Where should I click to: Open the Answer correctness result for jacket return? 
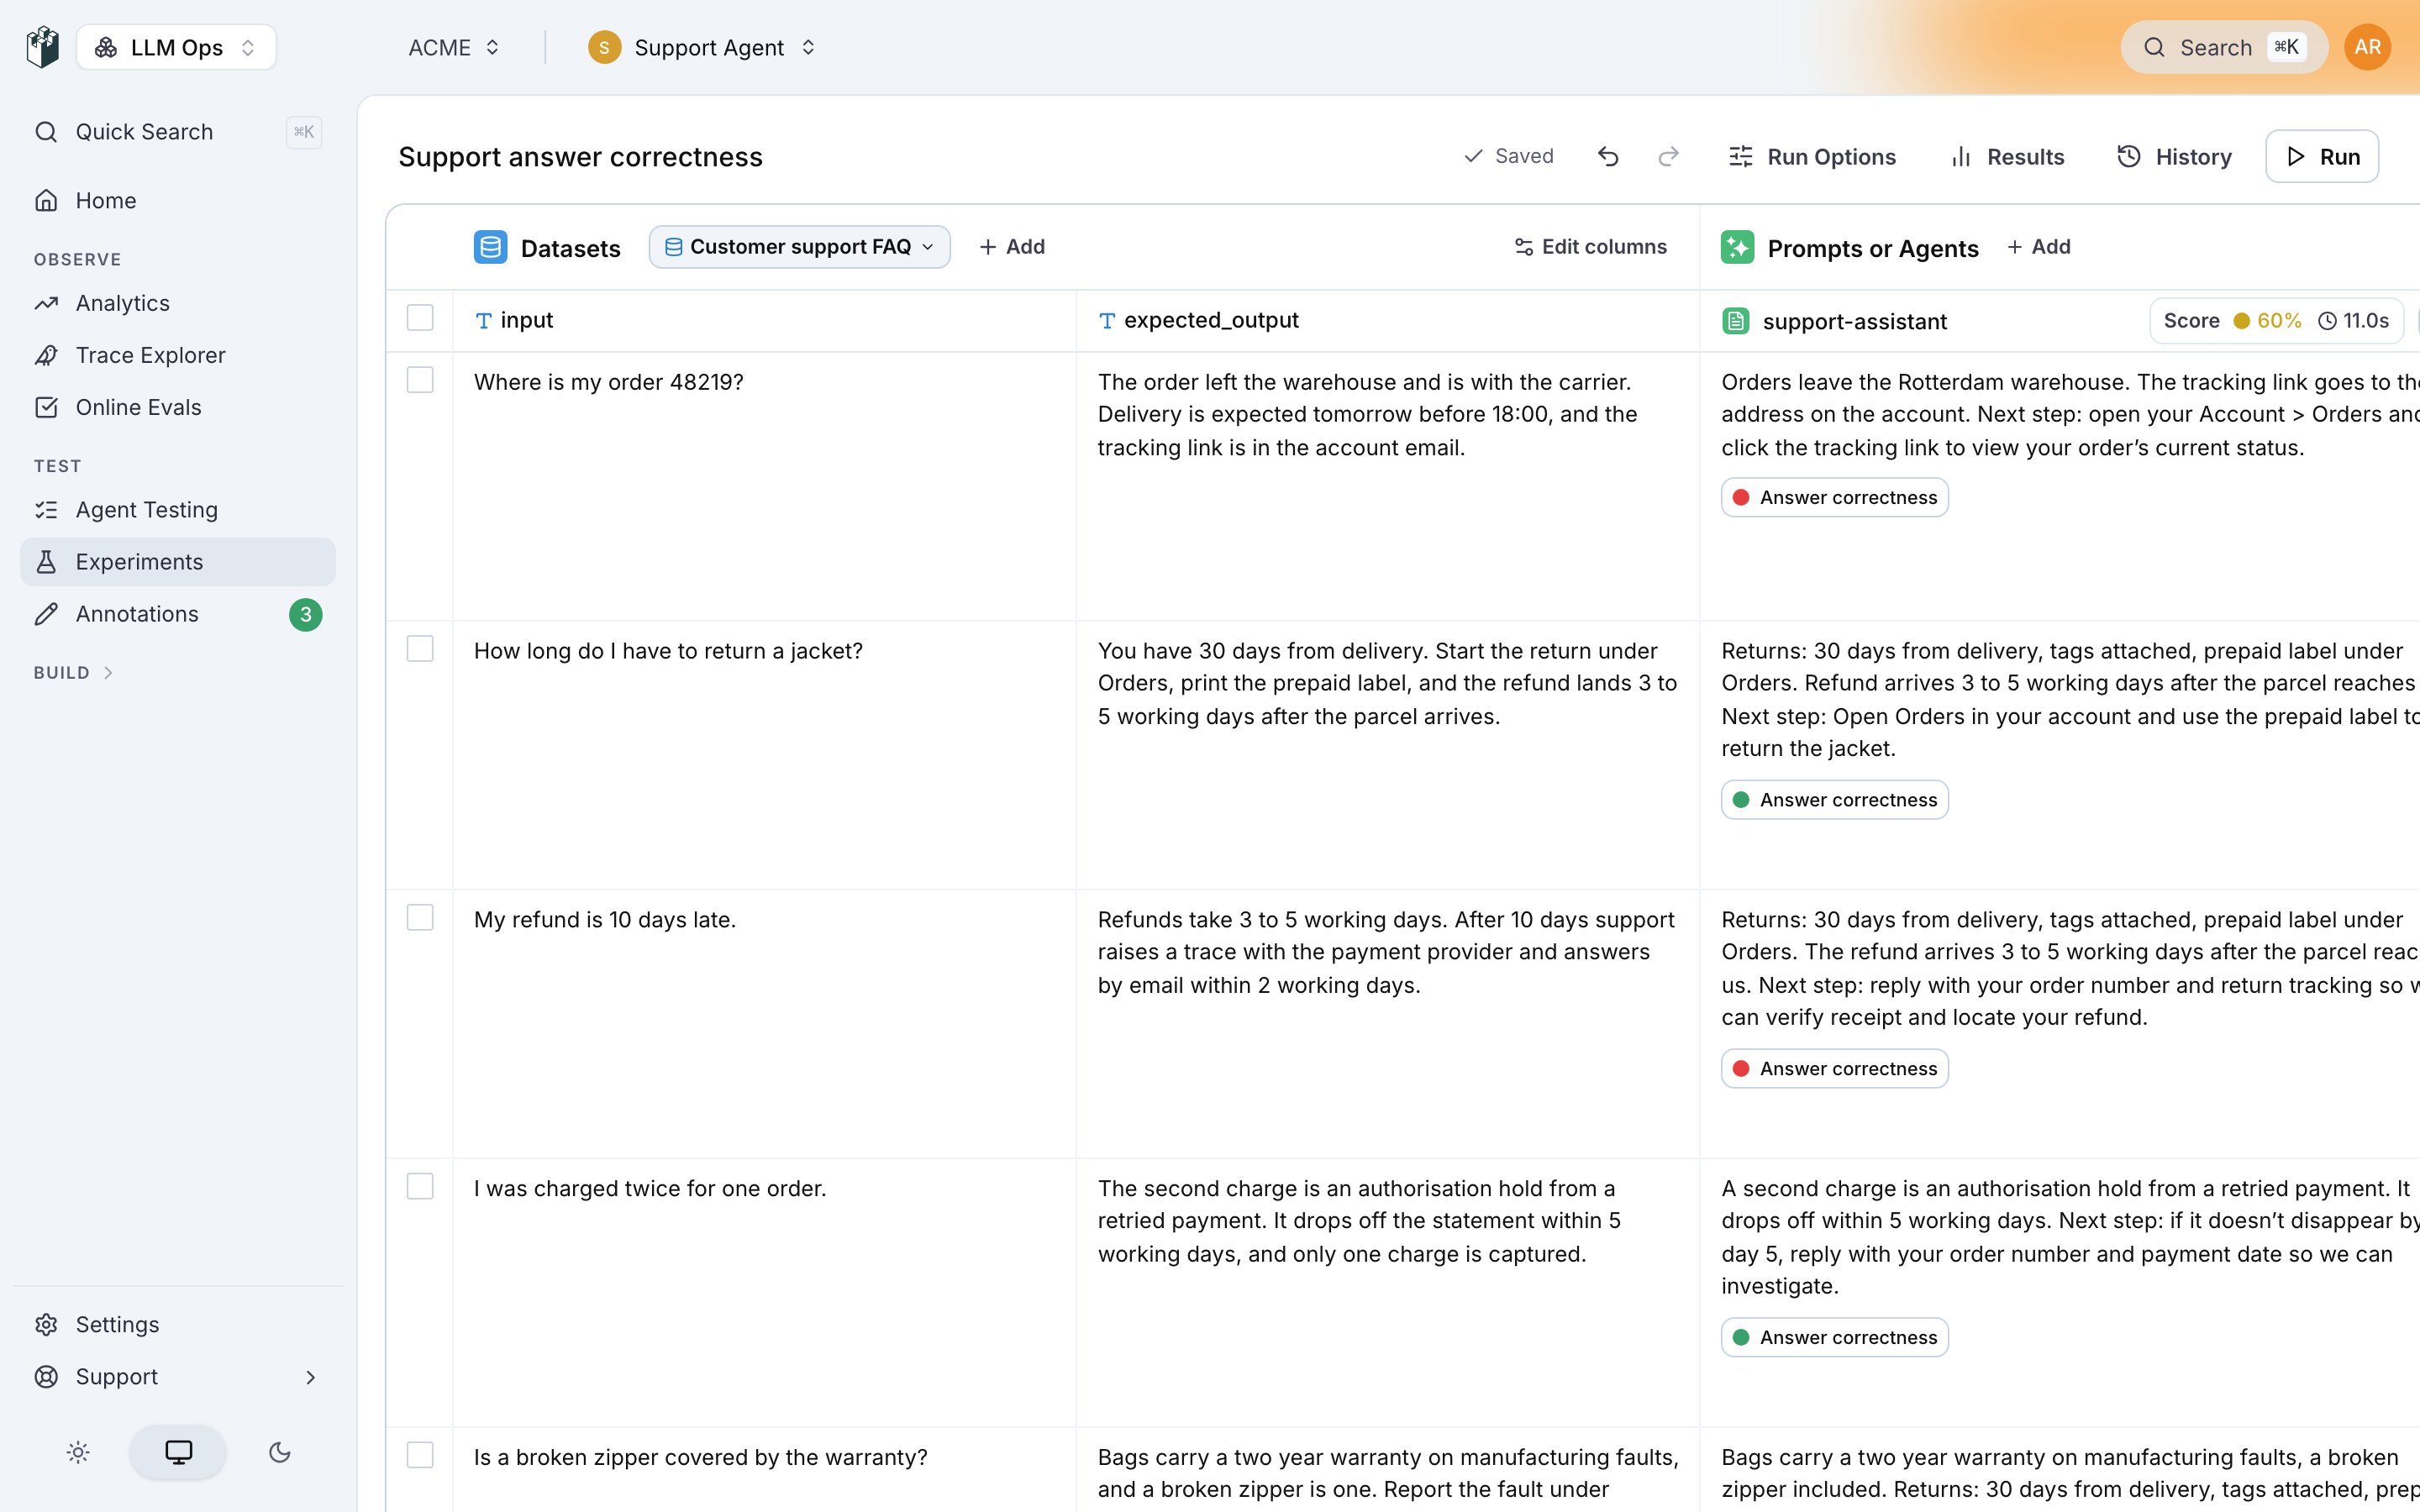coord(1834,800)
